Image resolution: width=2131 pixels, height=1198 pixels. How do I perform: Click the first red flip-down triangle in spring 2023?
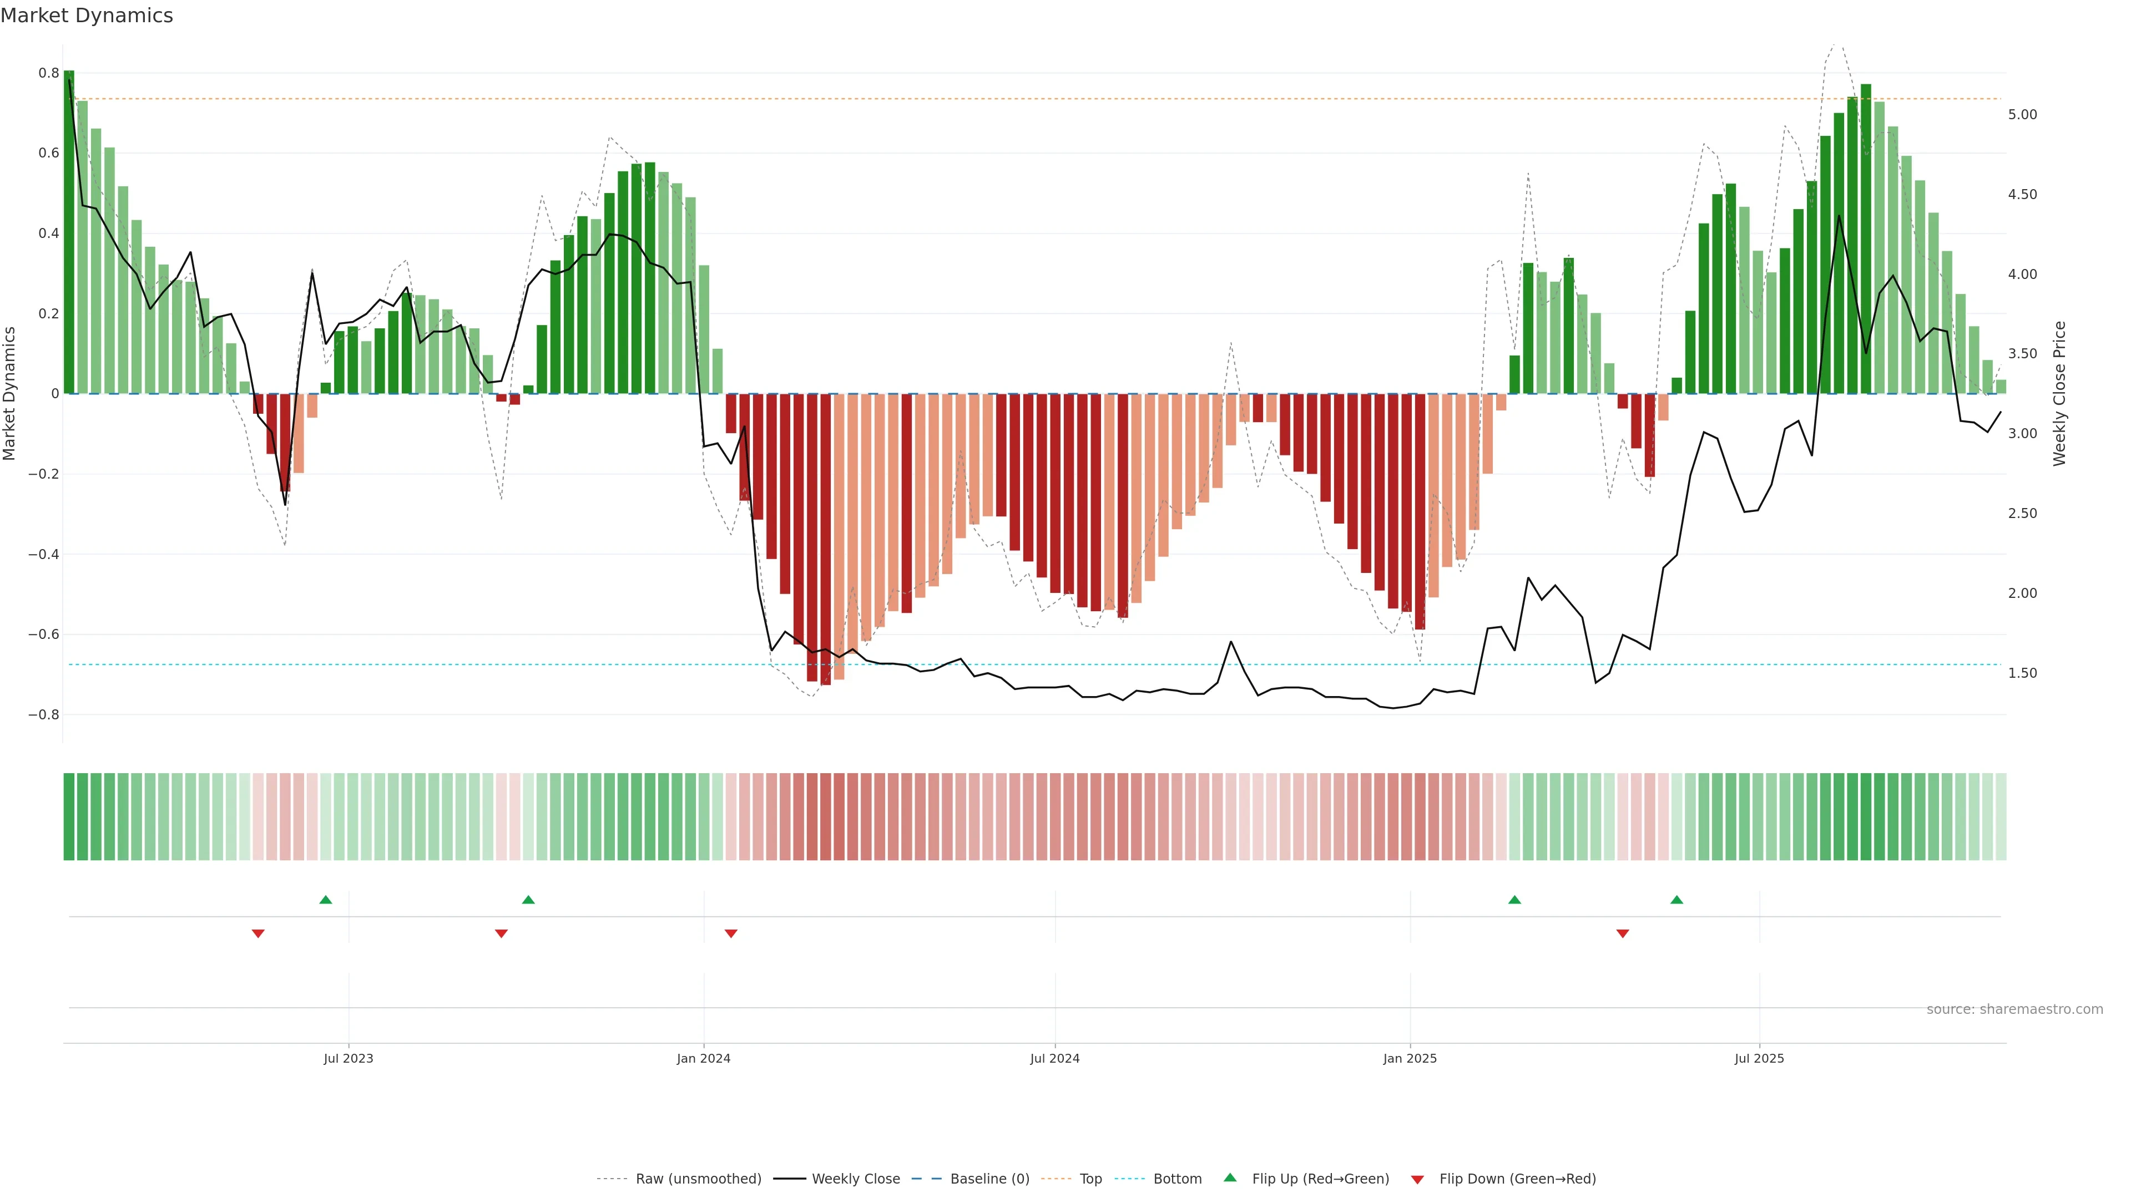tap(258, 933)
